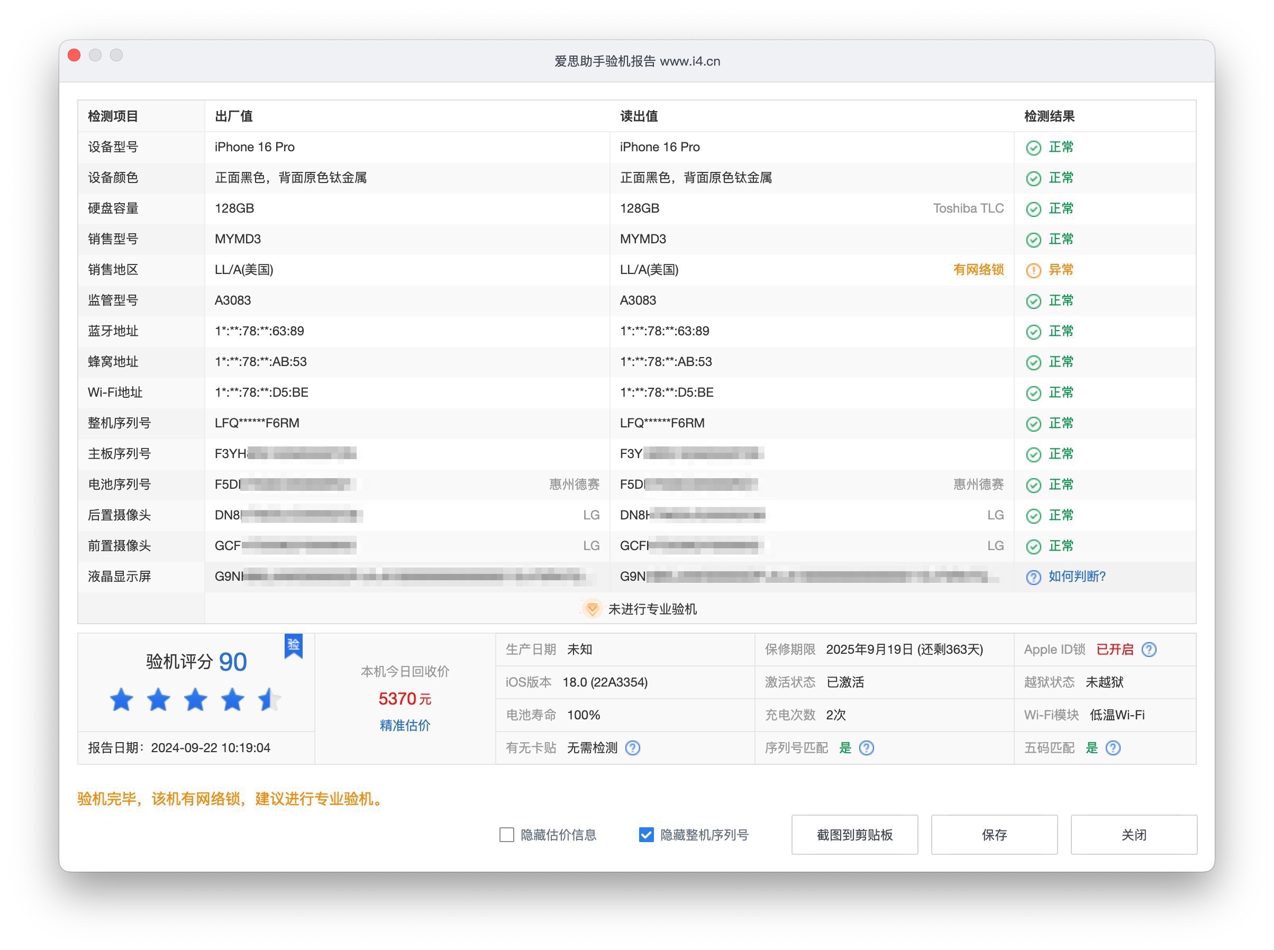Click the question mark icon in 液晶显示屏 row
The width and height of the screenshot is (1274, 950).
click(x=1033, y=578)
